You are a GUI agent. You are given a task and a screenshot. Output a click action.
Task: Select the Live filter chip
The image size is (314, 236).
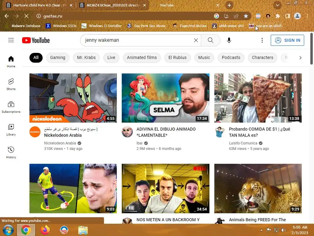111,57
